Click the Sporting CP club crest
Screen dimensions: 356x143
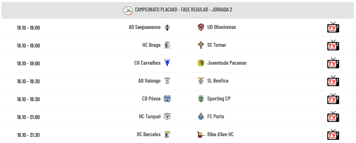click(201, 99)
